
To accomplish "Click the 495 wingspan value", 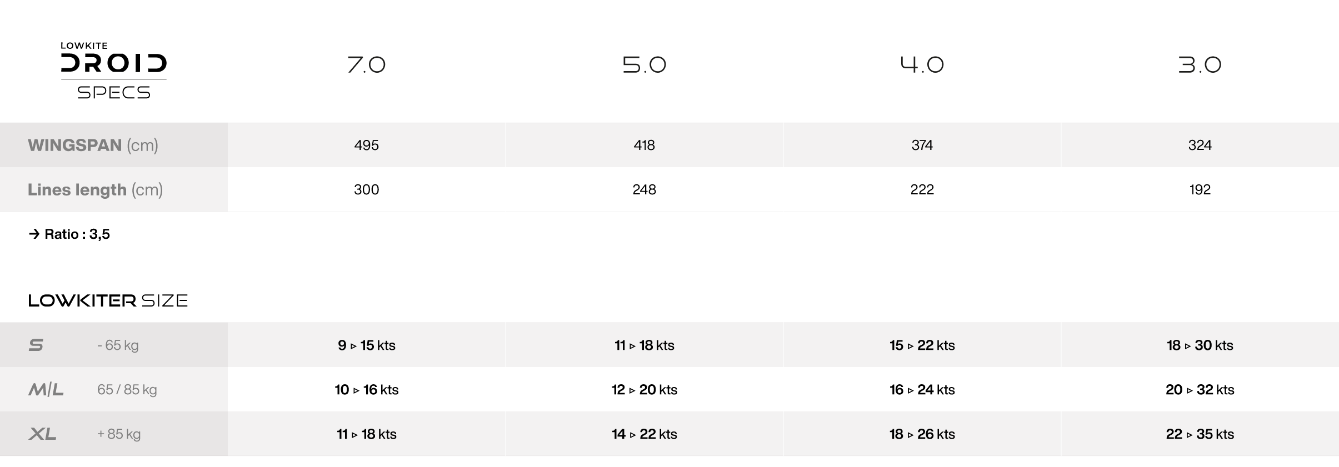I will coord(366,145).
